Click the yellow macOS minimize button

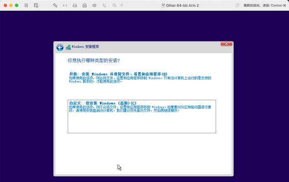click(x=11, y=5)
